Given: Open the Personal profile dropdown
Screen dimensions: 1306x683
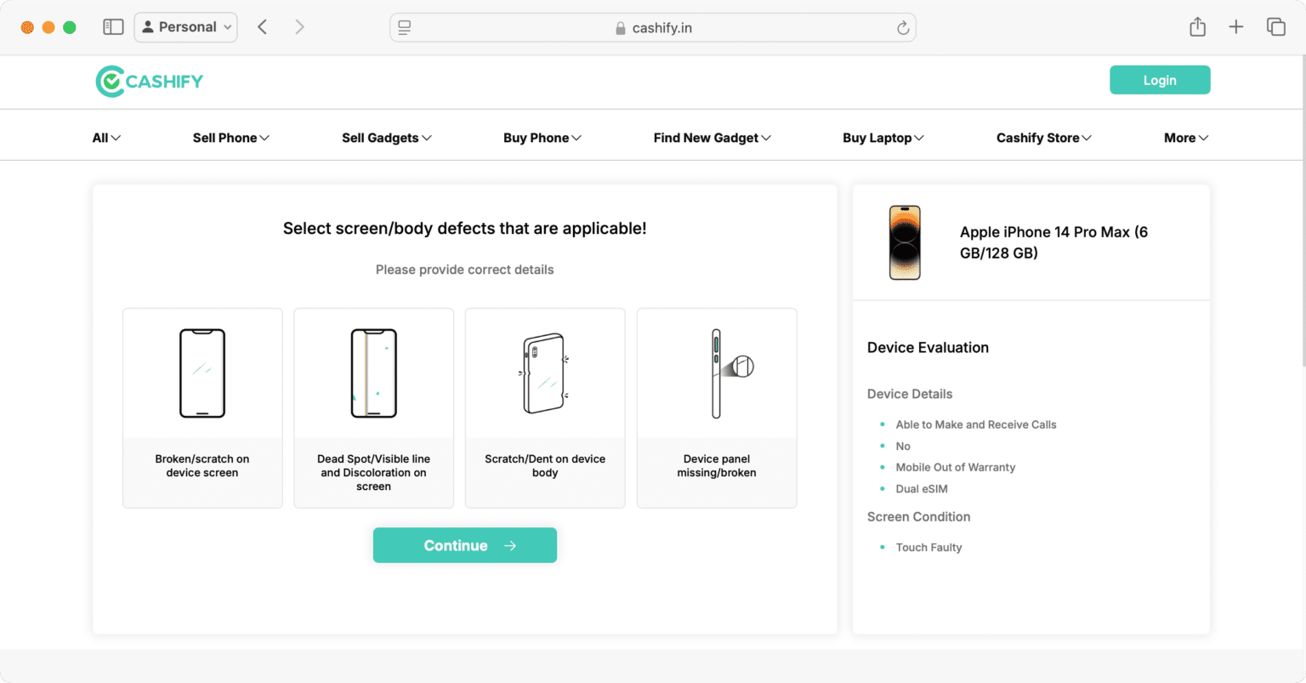Looking at the screenshot, I should [x=186, y=27].
